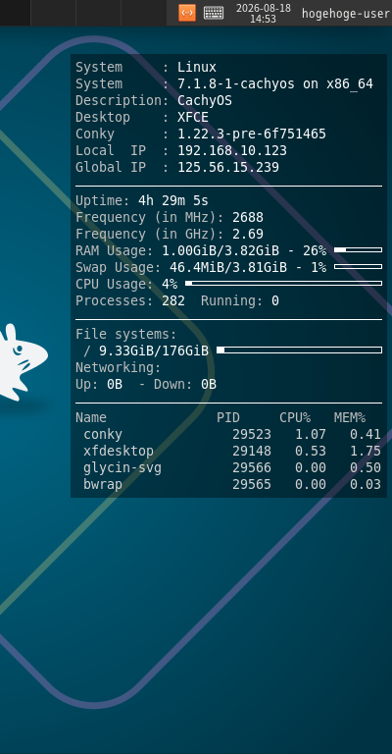Select the conky process row
The image size is (392, 754).
[228, 434]
